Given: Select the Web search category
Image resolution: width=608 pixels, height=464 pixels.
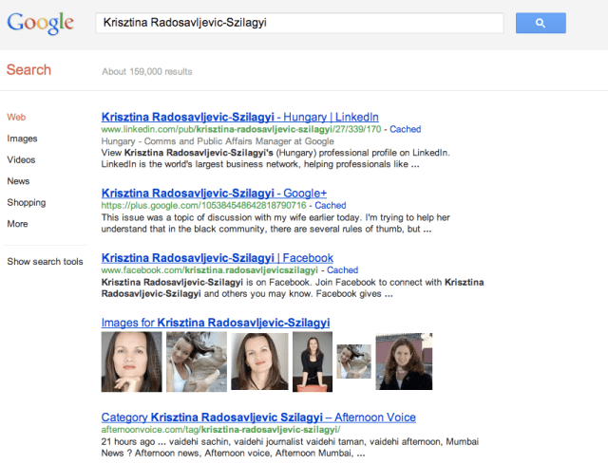Looking at the screenshot, I should (x=15, y=117).
